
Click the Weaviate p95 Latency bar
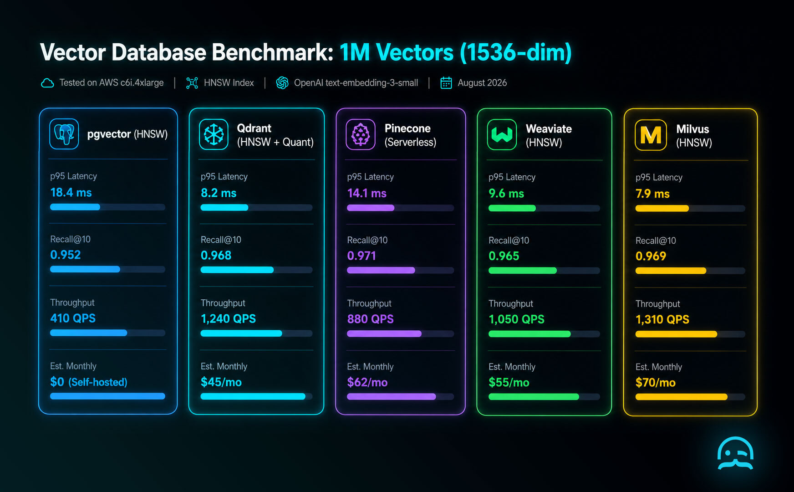tap(544, 208)
